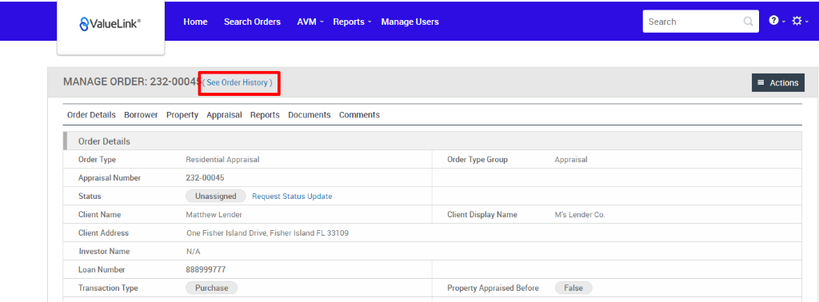Viewport: 819px width, 302px height.
Task: Open Search Orders page
Action: (x=252, y=22)
